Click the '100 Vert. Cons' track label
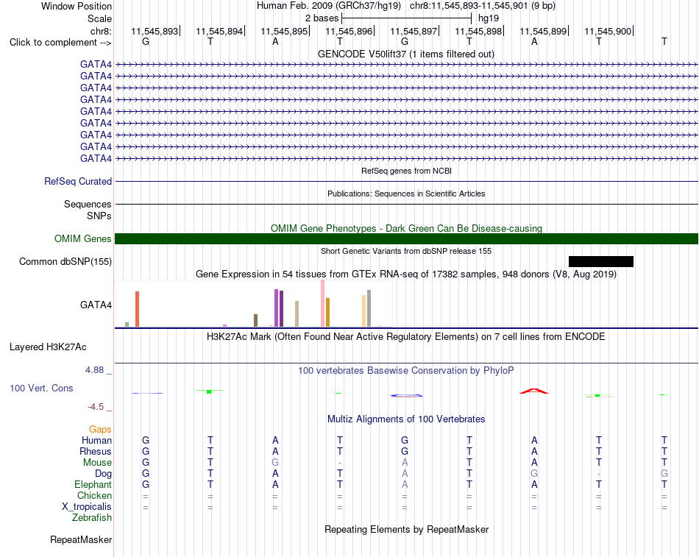Viewport: 699px width, 557px height. 41,388
